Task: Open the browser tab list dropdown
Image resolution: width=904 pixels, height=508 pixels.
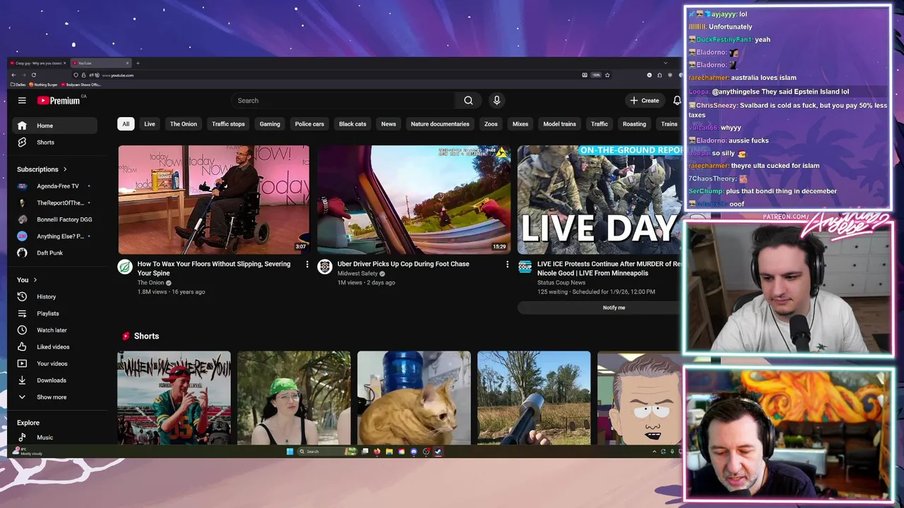Action: 665,63
